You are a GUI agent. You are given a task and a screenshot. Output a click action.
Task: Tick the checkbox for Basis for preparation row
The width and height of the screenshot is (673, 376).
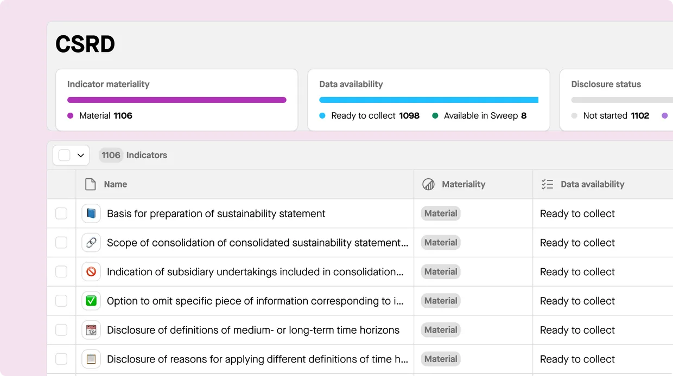click(61, 213)
